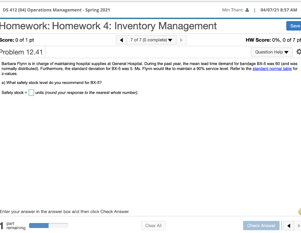Click inside the Safety stock answer box
The width and height of the screenshot is (301, 233).
tap(31, 92)
